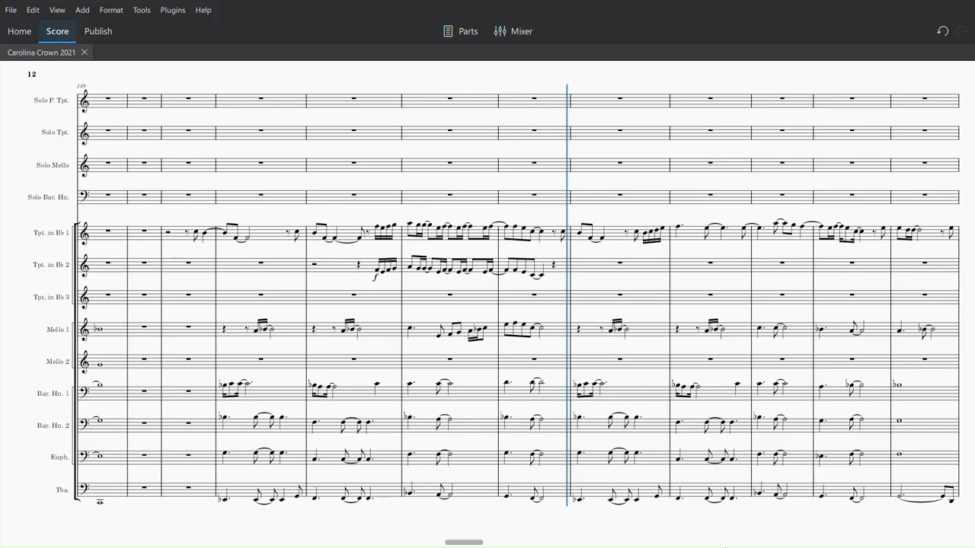Open the Help menu
Viewport: 975px width, 548px height.
click(203, 10)
